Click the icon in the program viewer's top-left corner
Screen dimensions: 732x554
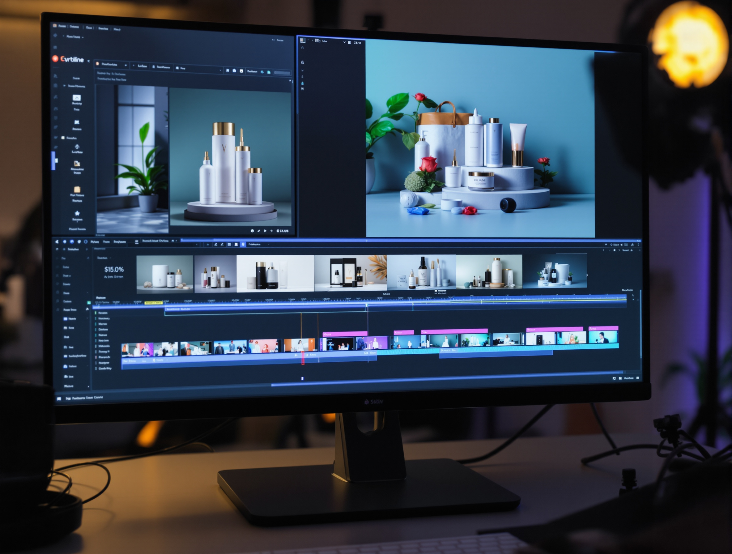click(x=302, y=40)
